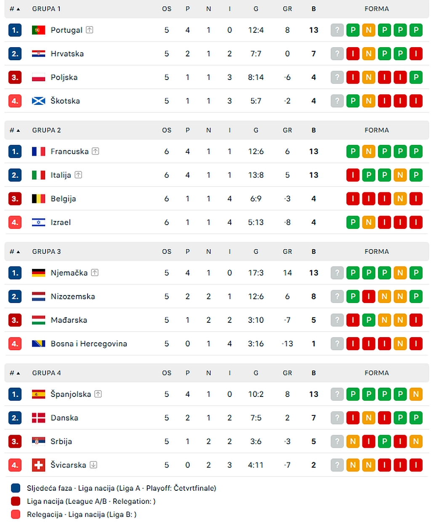Click promotion arrow icon next to Francuska
431x524 pixels.
point(96,151)
